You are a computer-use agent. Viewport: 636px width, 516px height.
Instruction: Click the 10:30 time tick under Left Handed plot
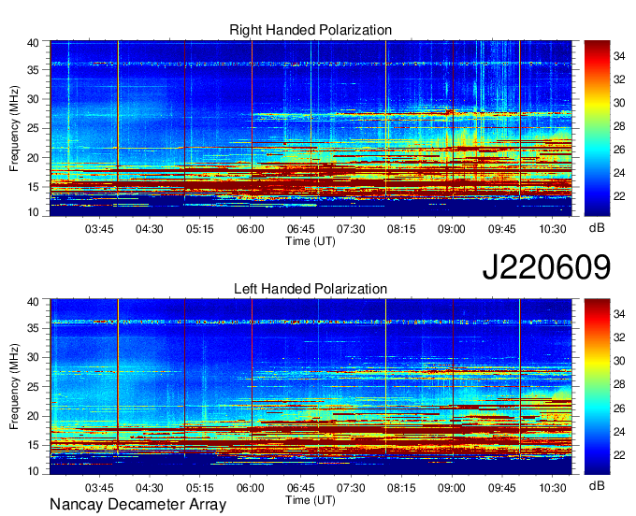552,488
